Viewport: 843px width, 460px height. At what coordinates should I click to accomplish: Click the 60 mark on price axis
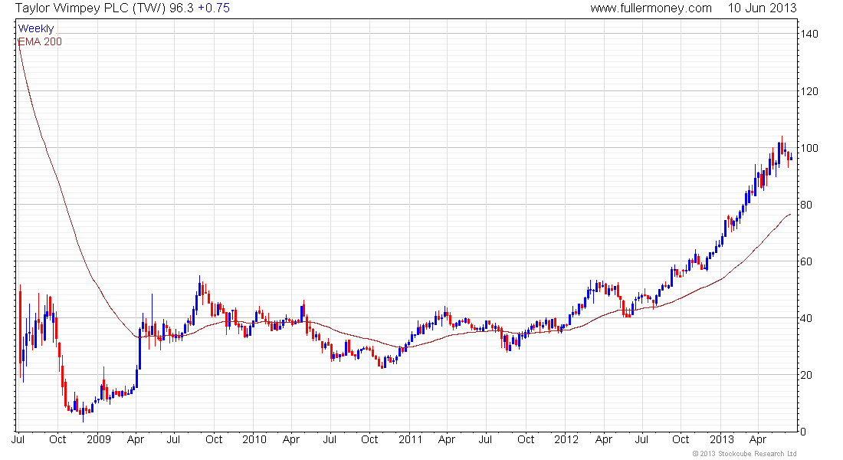[x=808, y=261]
